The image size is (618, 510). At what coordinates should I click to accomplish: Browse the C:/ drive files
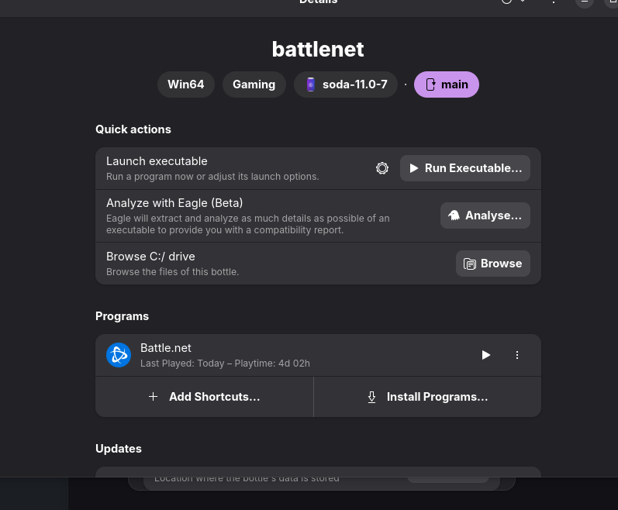pos(493,264)
